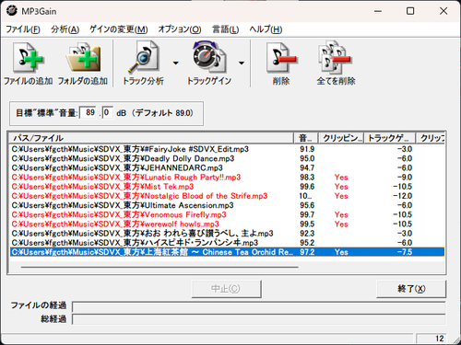Click the track gain value -12.0
This screenshot has height=345, width=461.
(x=403, y=196)
